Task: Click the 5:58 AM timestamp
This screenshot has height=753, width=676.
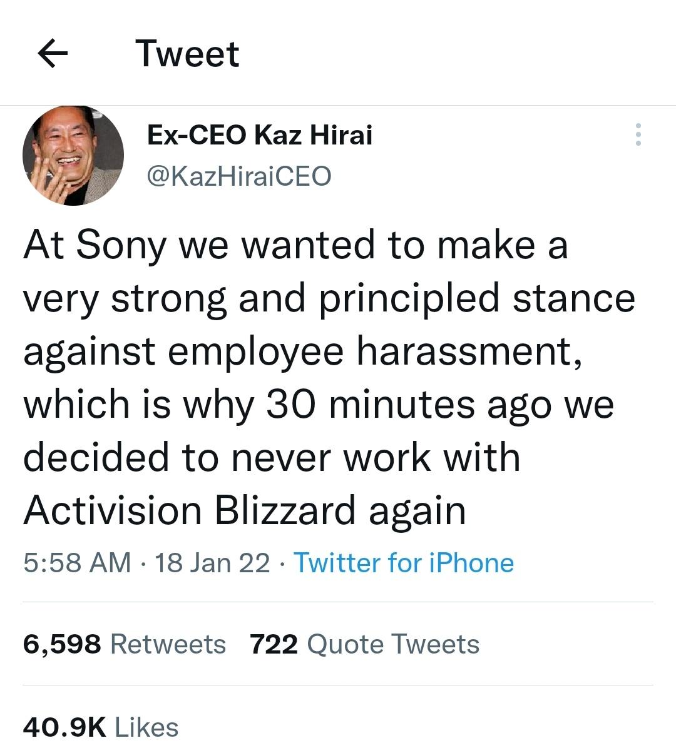Action: tap(77, 563)
